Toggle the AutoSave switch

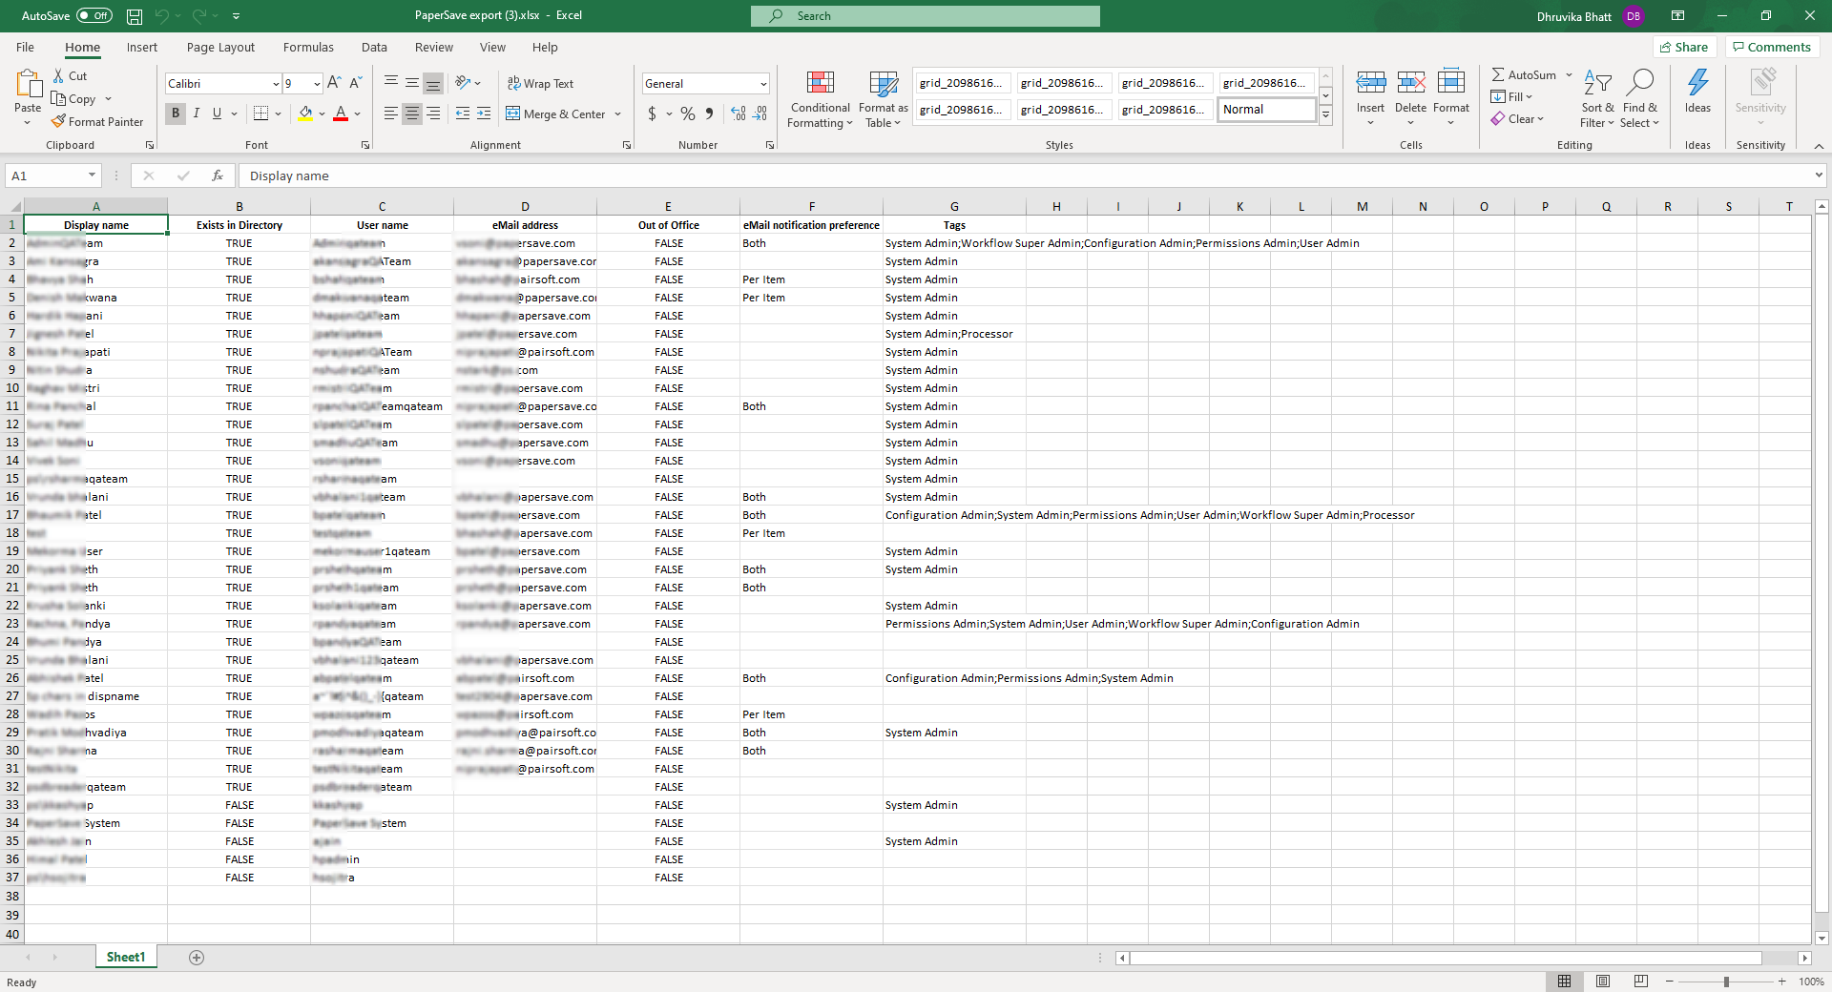[94, 16]
